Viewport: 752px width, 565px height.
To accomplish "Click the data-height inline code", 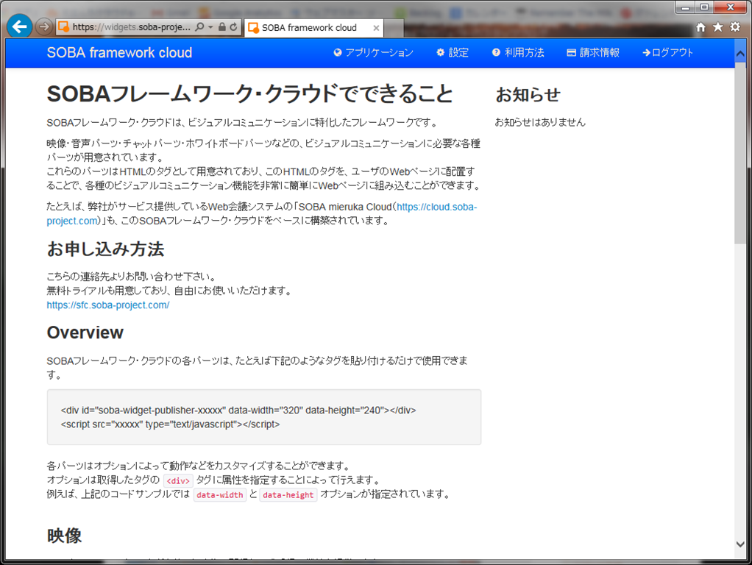I will 288,495.
